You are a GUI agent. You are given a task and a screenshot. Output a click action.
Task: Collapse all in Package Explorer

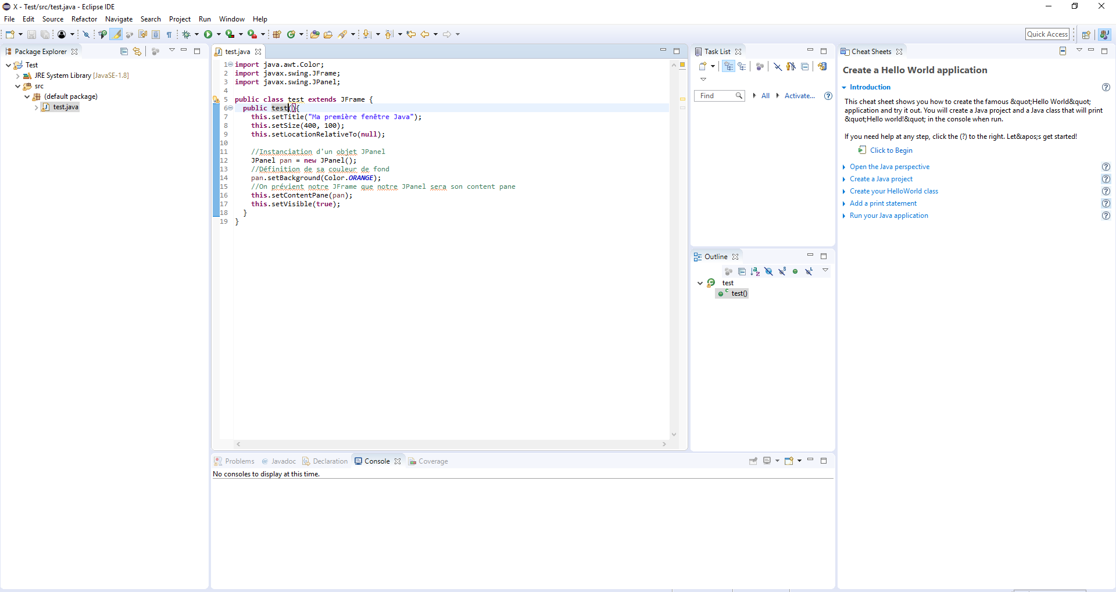click(x=124, y=51)
